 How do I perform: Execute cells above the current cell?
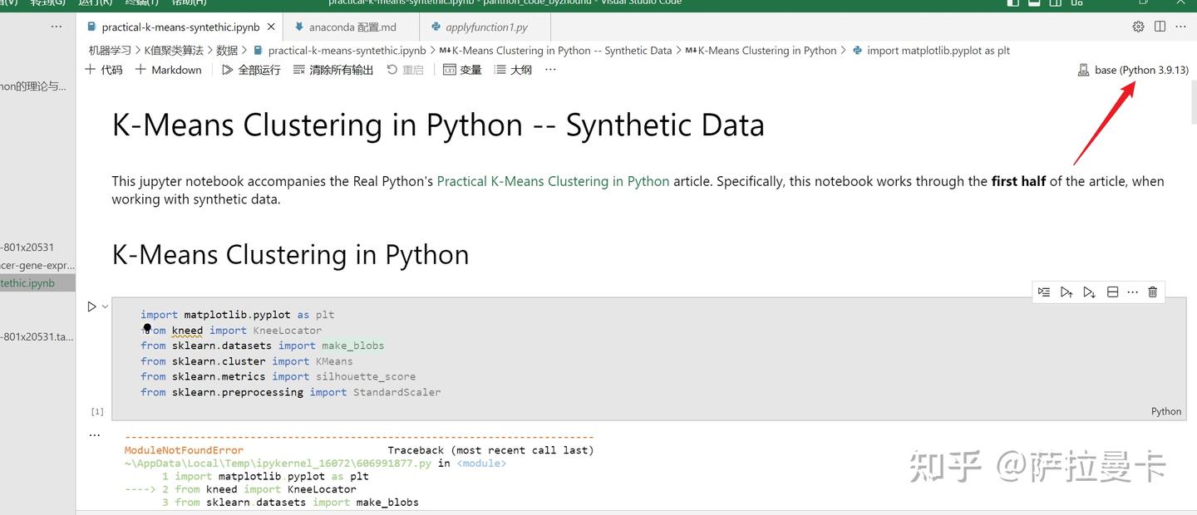pyautogui.click(x=1066, y=292)
